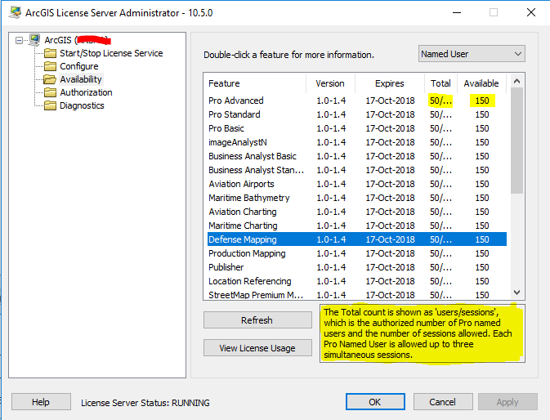Click the Start/Stop License Service folder icon
Image resolution: width=550 pixels, height=420 pixels.
(50, 53)
